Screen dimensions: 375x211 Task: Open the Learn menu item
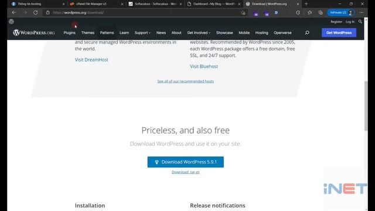[x=124, y=33]
